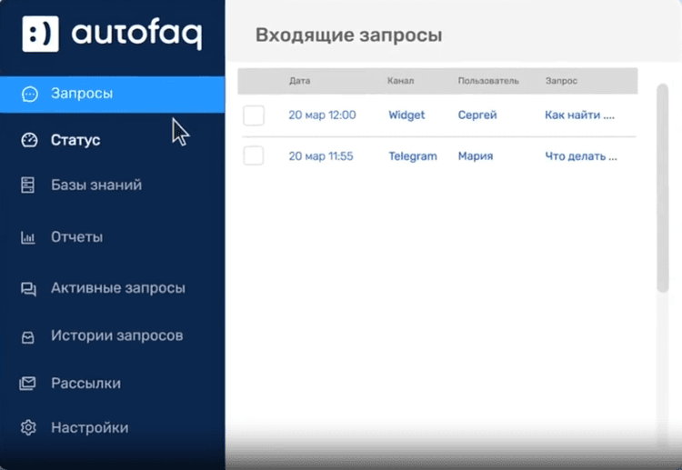This screenshot has height=470, width=682.
Task: Open user Мария
Action: point(476,156)
